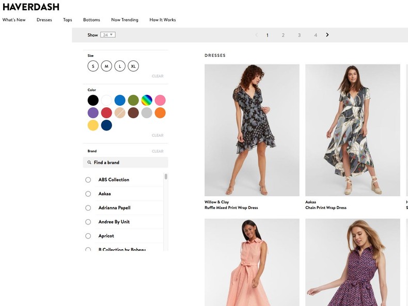Select the Adrianna Papell brand option
408x306 pixels.
click(x=88, y=208)
